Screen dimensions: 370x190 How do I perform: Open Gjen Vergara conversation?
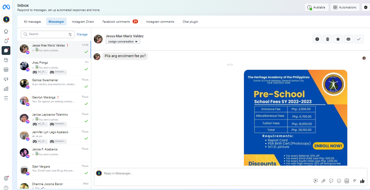[54, 171]
